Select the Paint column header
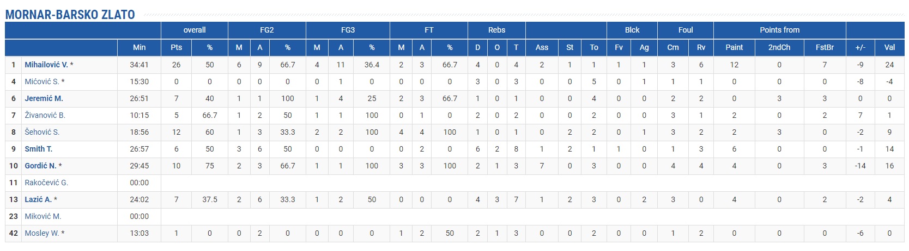 pyautogui.click(x=734, y=47)
